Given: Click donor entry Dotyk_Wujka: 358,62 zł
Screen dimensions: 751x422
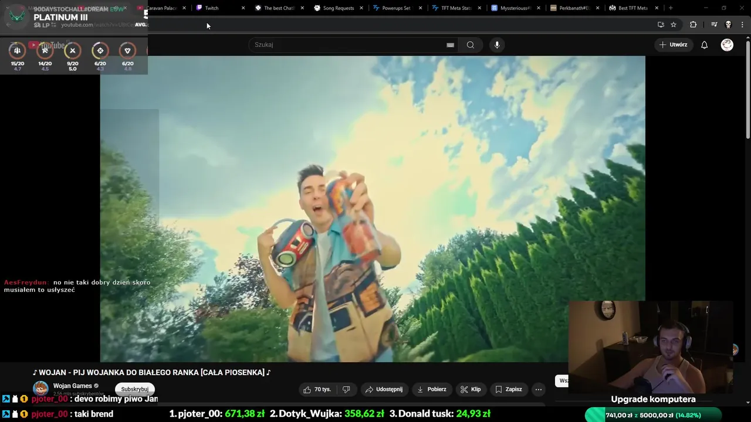Looking at the screenshot, I should tap(327, 414).
